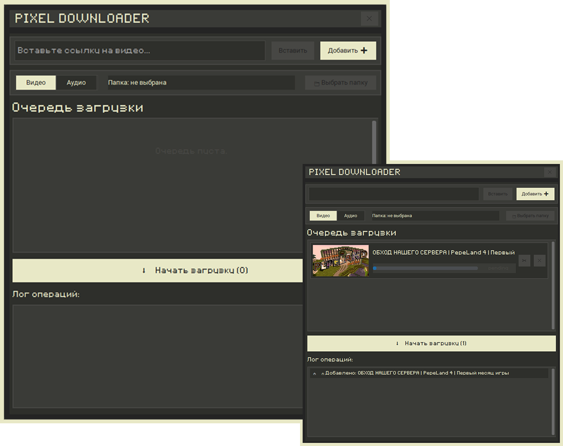Click the PepeLand video thumbnail
Image resolution: width=563 pixels, height=446 pixels.
coord(340,260)
